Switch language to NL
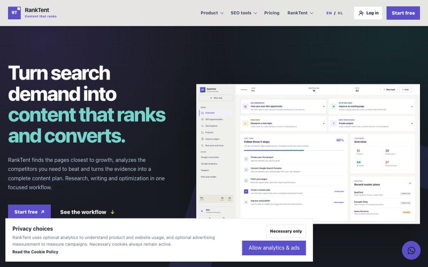The width and height of the screenshot is (428, 267). click(340, 13)
